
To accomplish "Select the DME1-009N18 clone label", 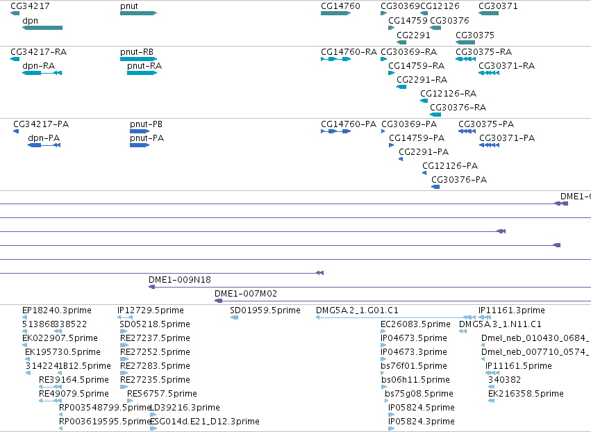I will tap(180, 280).
